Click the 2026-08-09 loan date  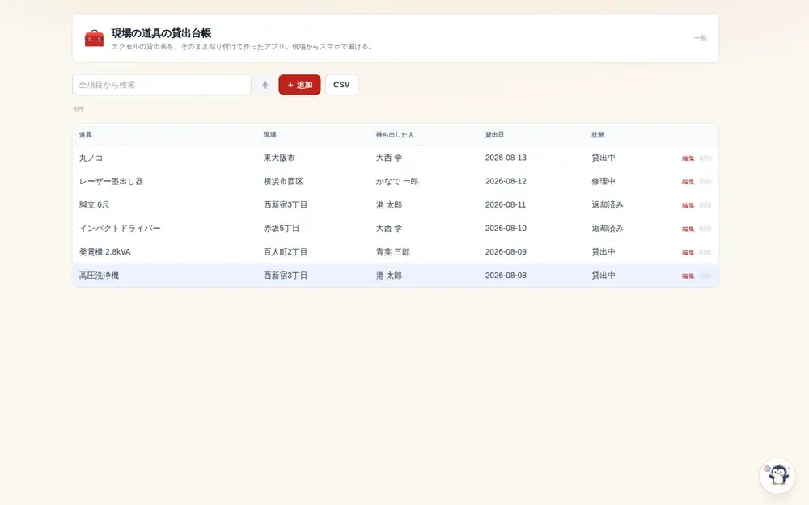point(506,252)
